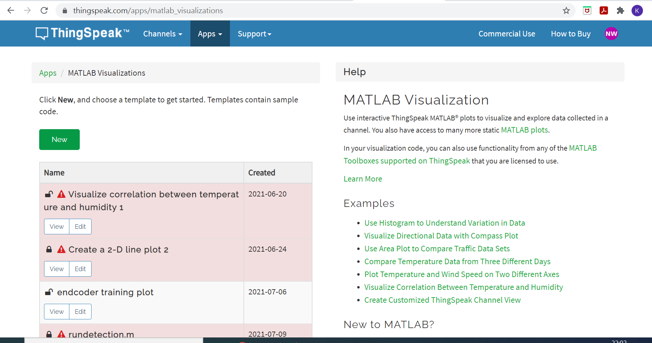This screenshot has width=652, height=343.
Task: View the Create a 2-D line plot 2
Action: (x=57, y=269)
